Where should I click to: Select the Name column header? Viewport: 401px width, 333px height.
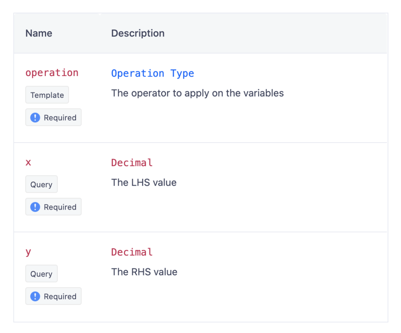point(38,33)
